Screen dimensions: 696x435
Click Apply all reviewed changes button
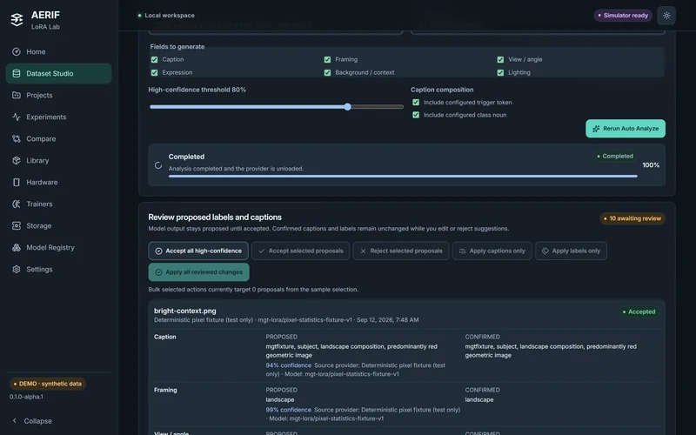tap(199, 272)
